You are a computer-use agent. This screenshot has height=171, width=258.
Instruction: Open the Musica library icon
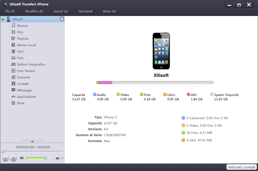click(13, 26)
